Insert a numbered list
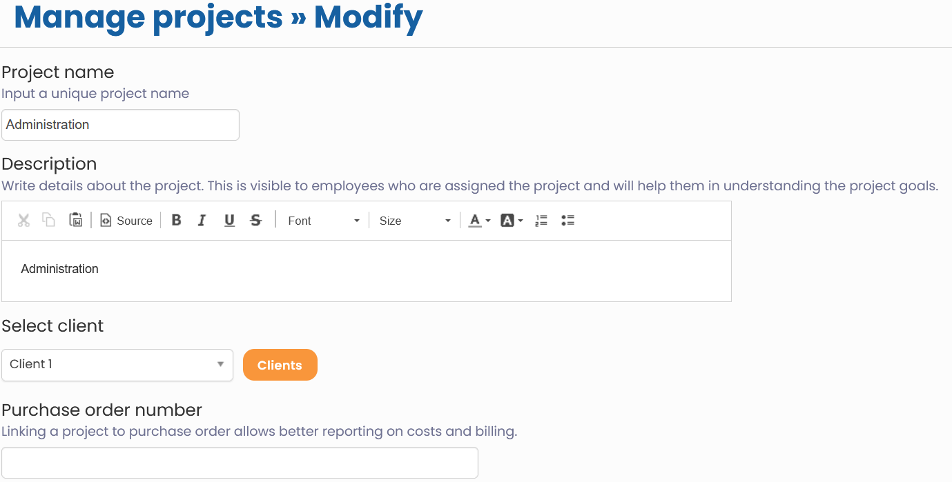The width and height of the screenshot is (952, 482). coord(541,221)
